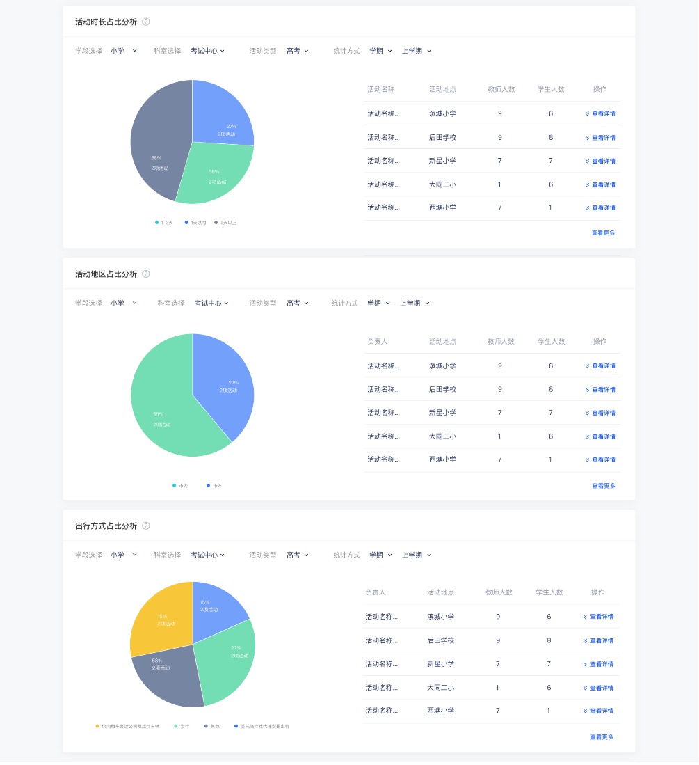Open 活动类型 高考 dropdown in travel panel
The image size is (699, 765).
297,555
